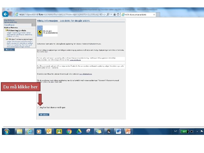Switch to PowerPoint on the taskbar
This screenshot has height=153, width=204.
(128, 131)
